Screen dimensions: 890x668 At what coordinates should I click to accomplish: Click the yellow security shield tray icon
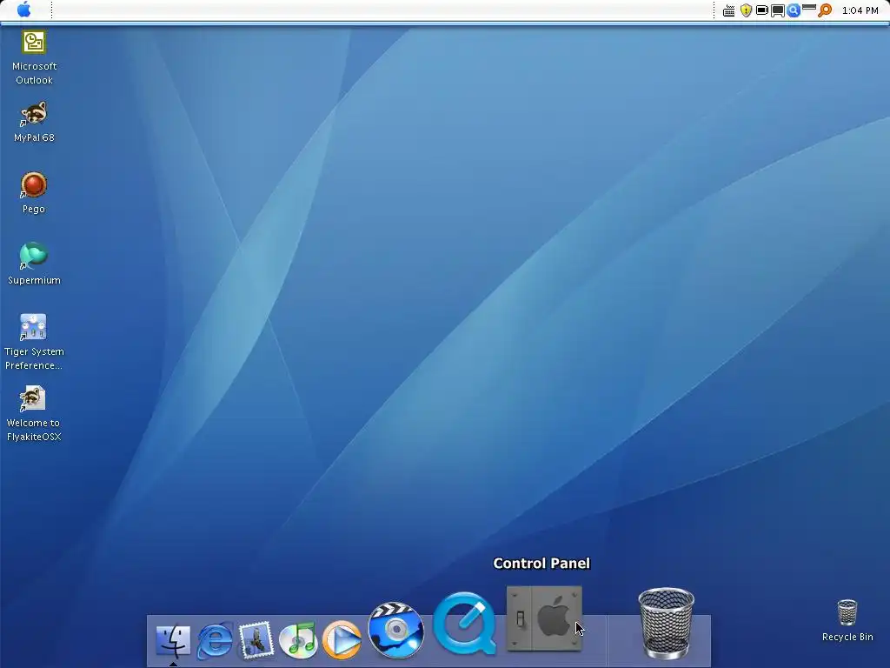746,10
